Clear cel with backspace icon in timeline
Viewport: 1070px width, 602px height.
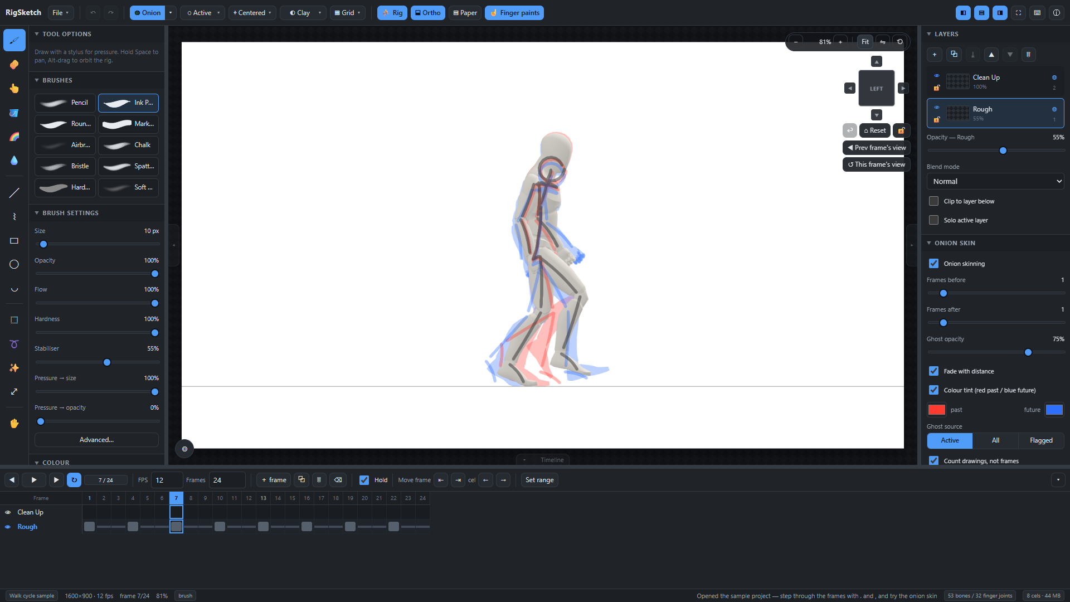[338, 480]
